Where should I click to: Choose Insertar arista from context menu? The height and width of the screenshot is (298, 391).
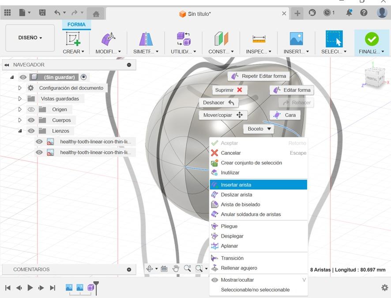pyautogui.click(x=236, y=185)
